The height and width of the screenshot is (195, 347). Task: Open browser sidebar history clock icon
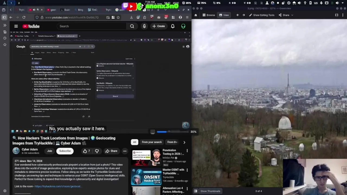point(5,38)
